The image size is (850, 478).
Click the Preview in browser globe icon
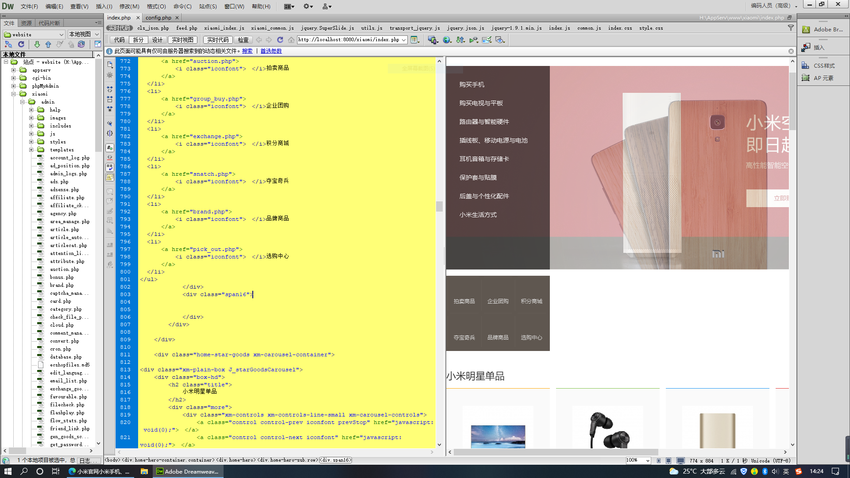coord(447,40)
